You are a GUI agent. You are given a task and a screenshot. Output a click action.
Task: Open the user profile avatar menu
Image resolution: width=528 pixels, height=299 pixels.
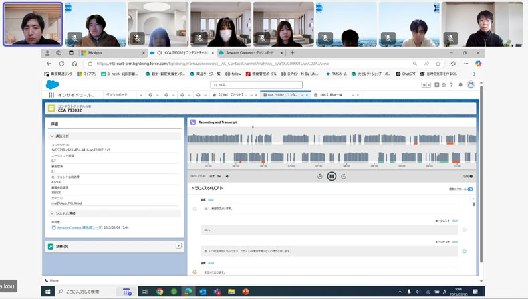(x=471, y=84)
